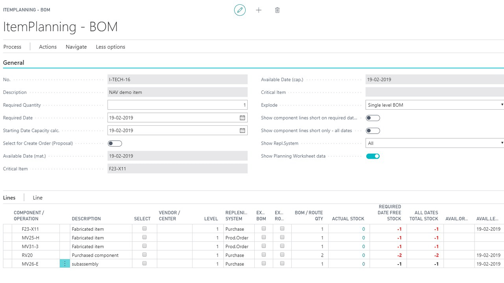504x283 pixels.
Task: Click the Required Quantity field
Action: (x=178, y=105)
